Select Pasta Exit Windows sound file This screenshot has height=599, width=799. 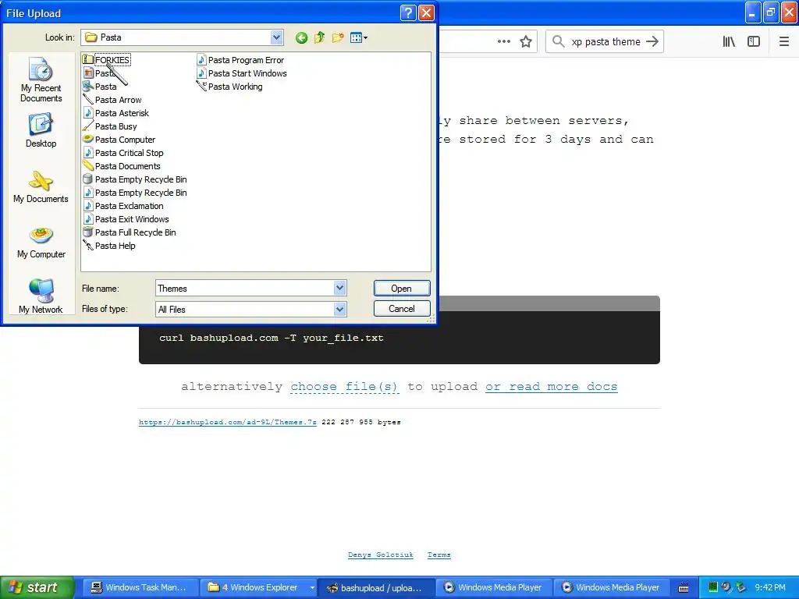126,219
